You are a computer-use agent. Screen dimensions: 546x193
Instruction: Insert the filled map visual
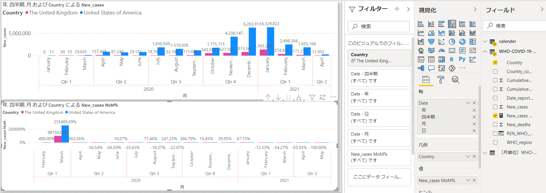(x=431, y=51)
